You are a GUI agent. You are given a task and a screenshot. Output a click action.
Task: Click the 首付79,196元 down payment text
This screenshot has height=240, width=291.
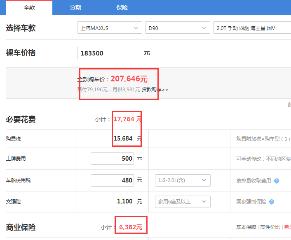click(92, 90)
